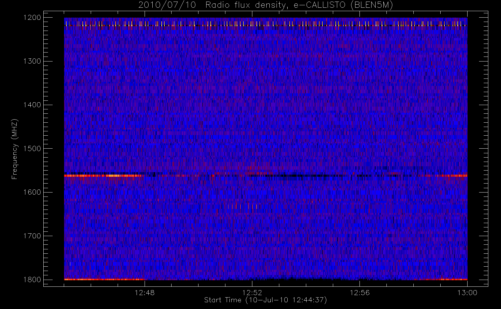The height and width of the screenshot is (309, 501).
Task: Click the 'Start Time (10-Jul-10 12:44:37)' label
Action: click(266, 300)
